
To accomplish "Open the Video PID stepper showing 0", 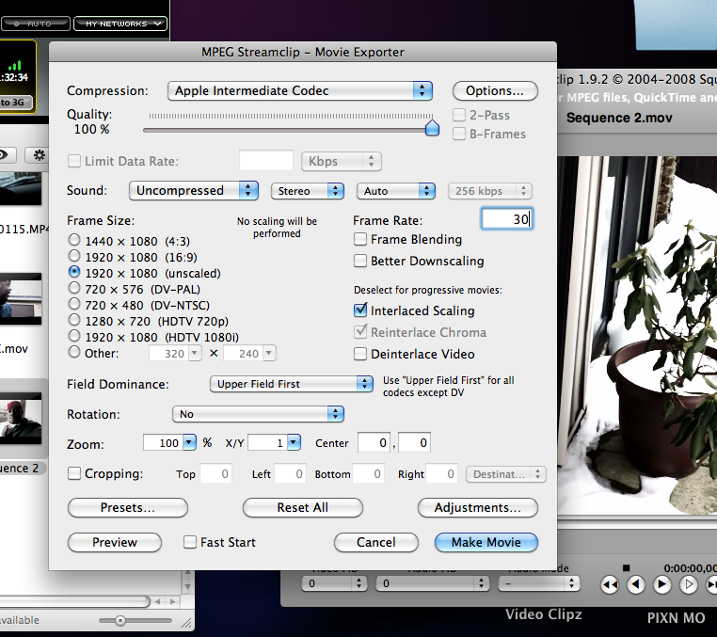I will 333,583.
